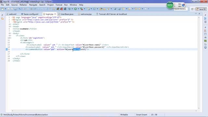Click the Back navigation arrow icon

[x=139, y=9]
